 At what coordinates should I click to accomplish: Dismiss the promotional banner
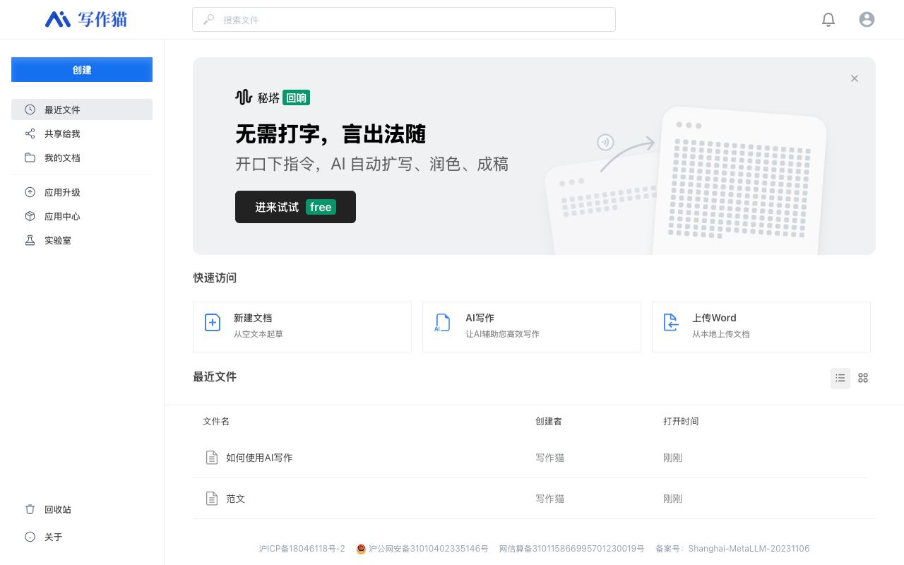click(x=855, y=78)
